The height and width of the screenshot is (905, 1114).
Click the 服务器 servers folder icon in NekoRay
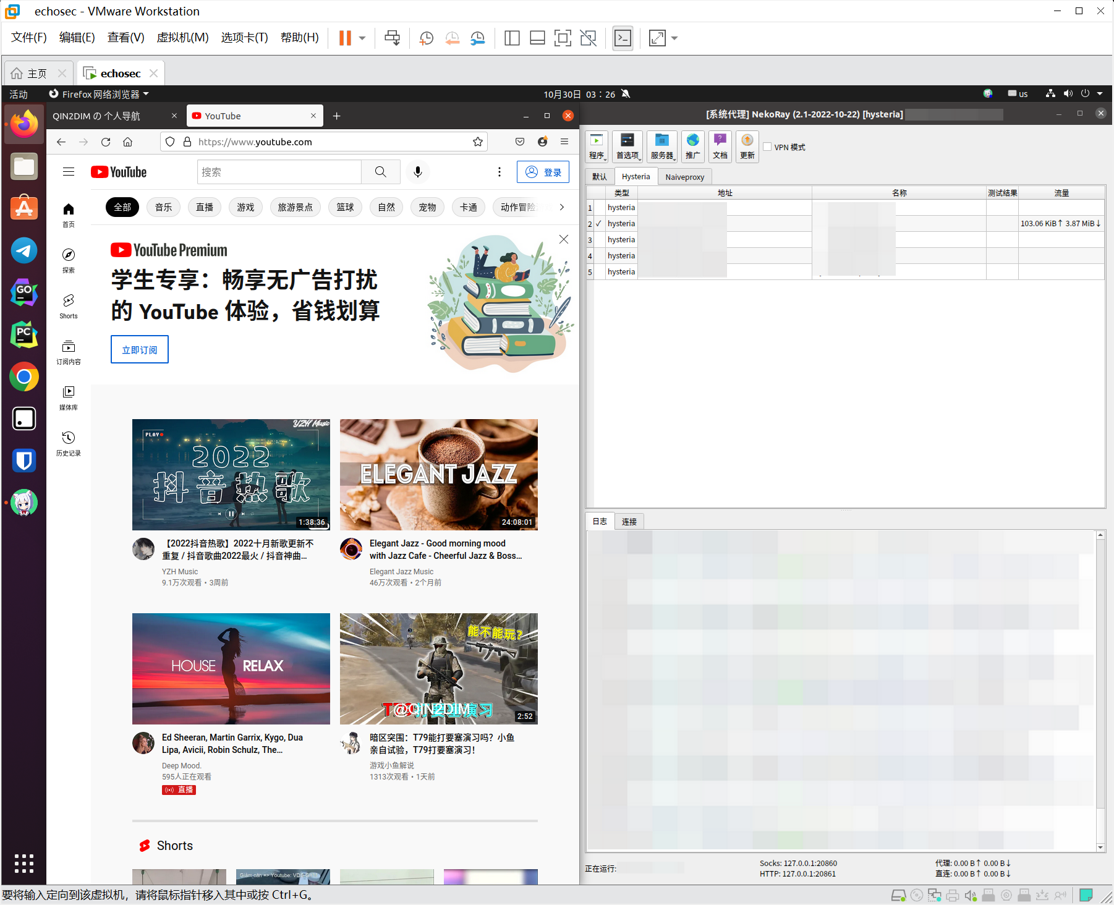pos(661,147)
